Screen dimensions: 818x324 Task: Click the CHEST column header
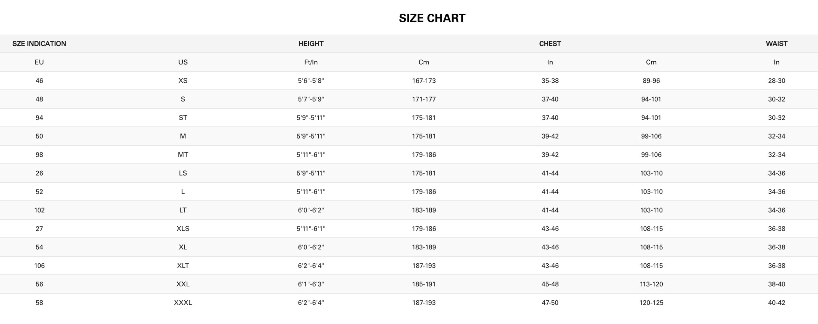point(550,44)
